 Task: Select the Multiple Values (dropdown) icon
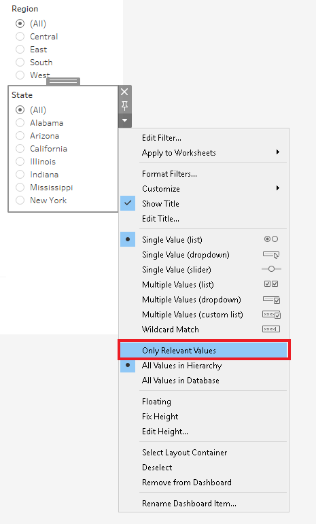coord(271,300)
